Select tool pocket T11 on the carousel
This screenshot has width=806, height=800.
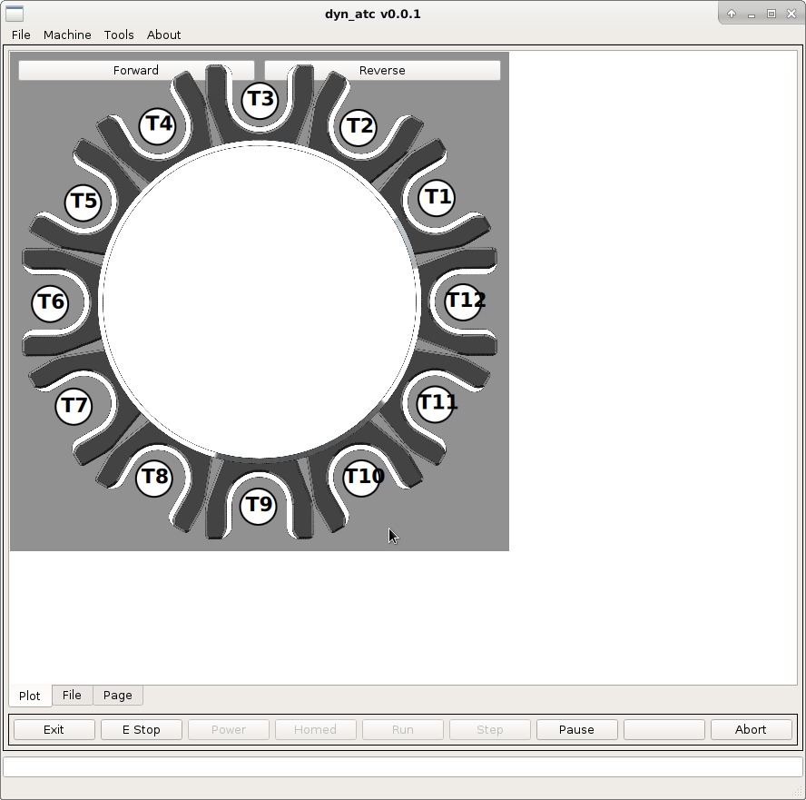tap(436, 404)
